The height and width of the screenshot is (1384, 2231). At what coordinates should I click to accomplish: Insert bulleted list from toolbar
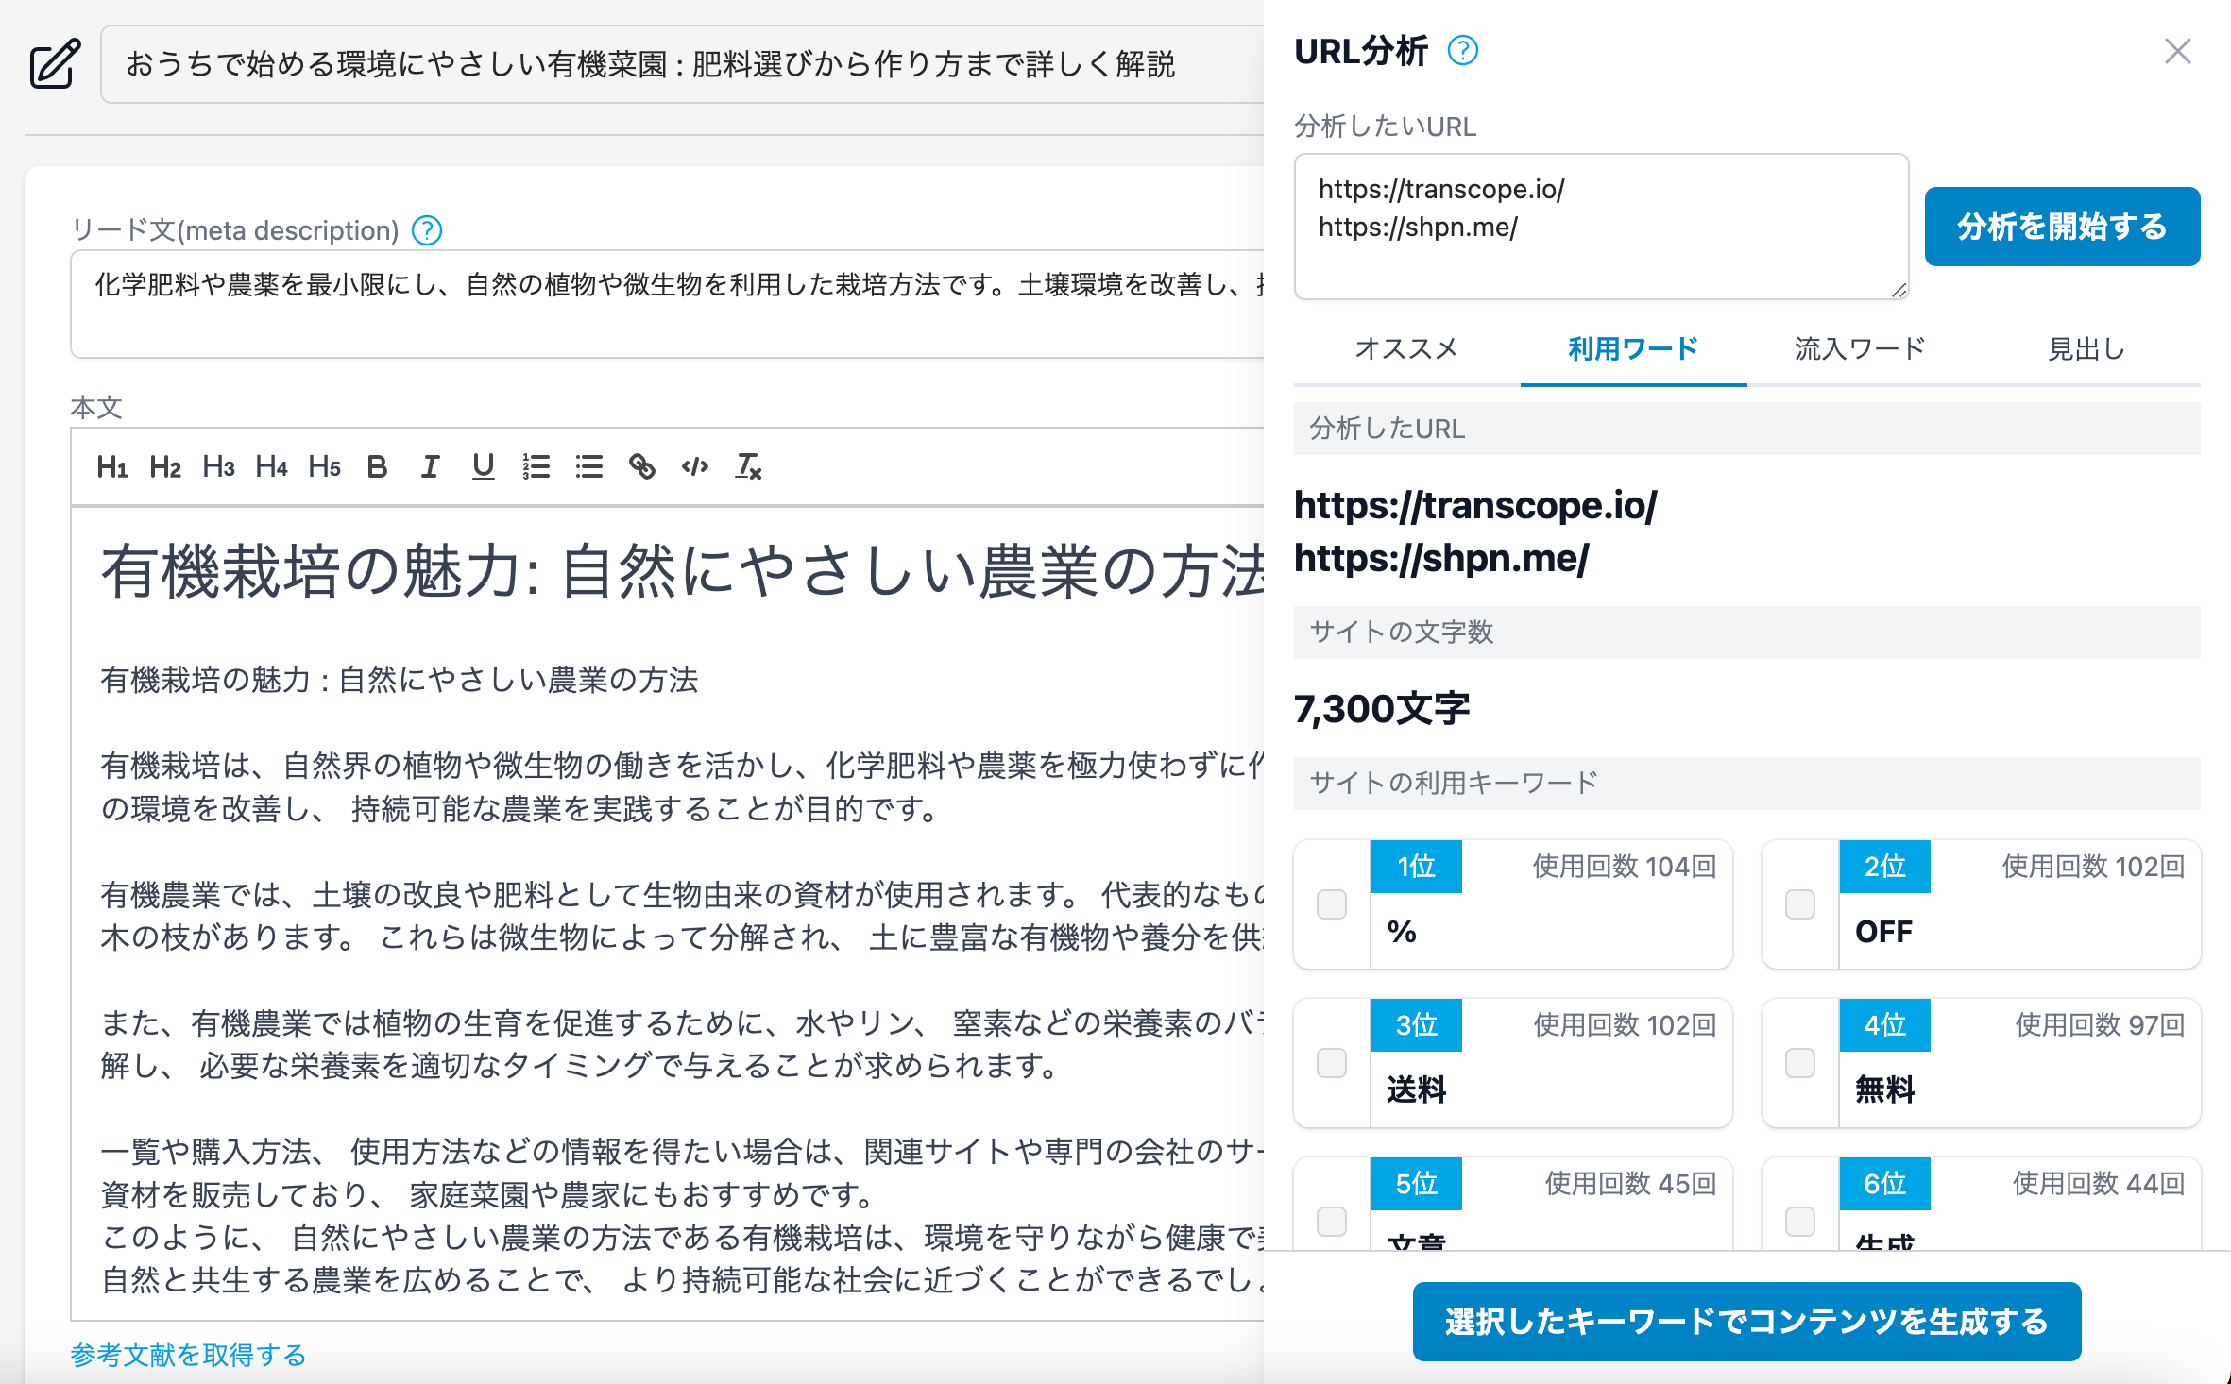click(x=589, y=466)
